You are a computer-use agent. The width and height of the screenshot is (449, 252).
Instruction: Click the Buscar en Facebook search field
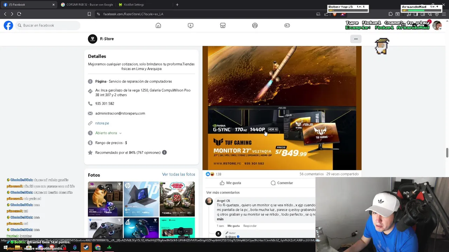tap(48, 25)
